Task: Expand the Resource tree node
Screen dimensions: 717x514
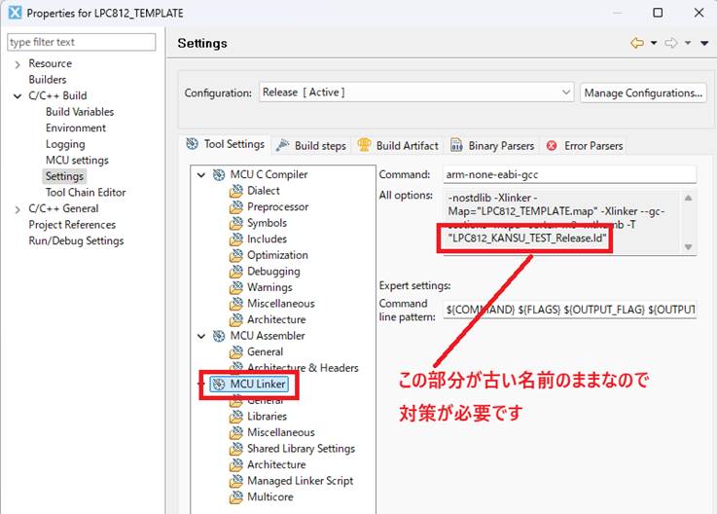Action: tap(18, 63)
